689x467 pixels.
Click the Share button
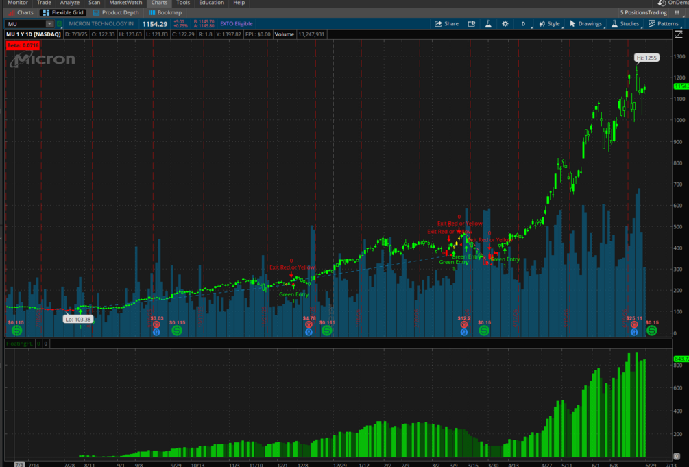446,24
